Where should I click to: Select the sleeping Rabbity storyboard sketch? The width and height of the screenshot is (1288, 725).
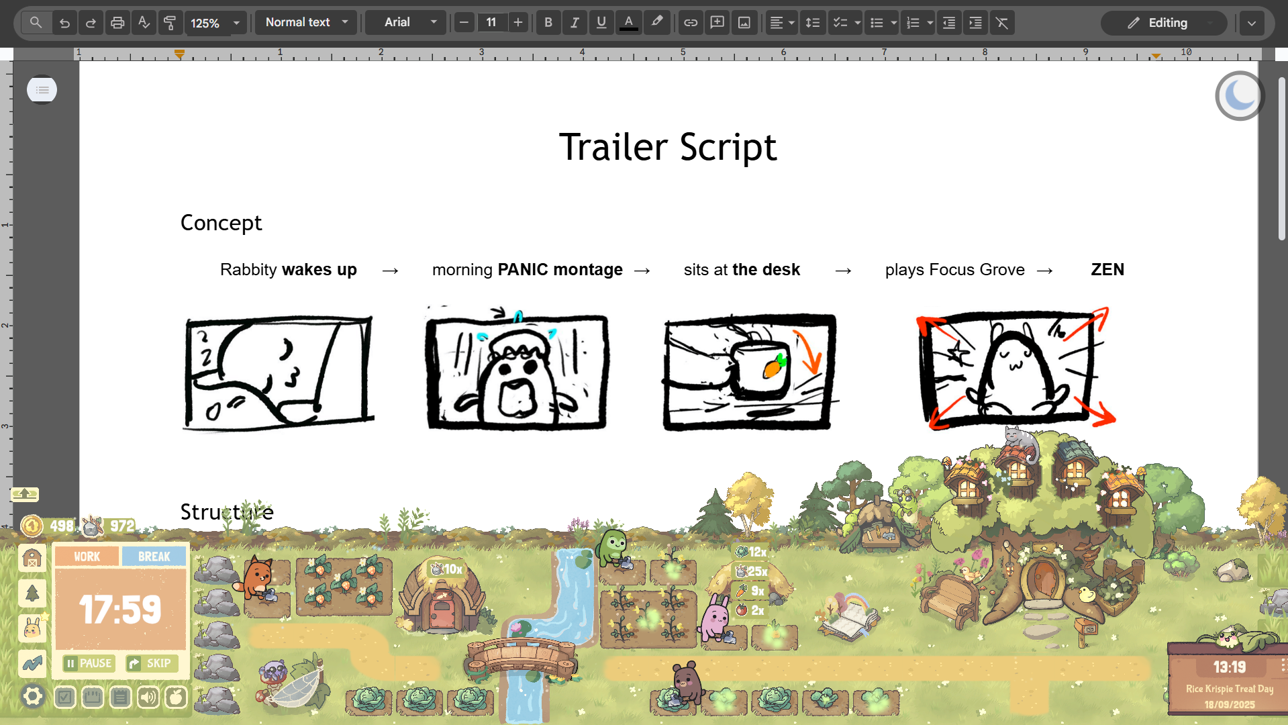point(278,373)
